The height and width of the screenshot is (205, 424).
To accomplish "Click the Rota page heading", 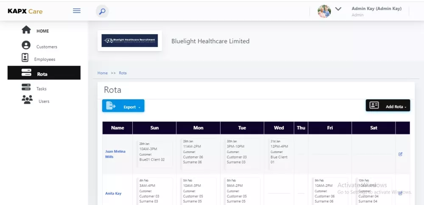I will pos(112,90).
